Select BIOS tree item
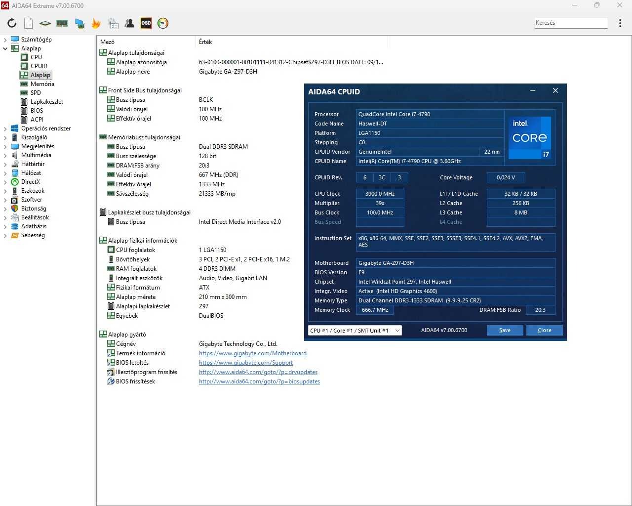Image resolution: width=632 pixels, height=506 pixels. (37, 111)
